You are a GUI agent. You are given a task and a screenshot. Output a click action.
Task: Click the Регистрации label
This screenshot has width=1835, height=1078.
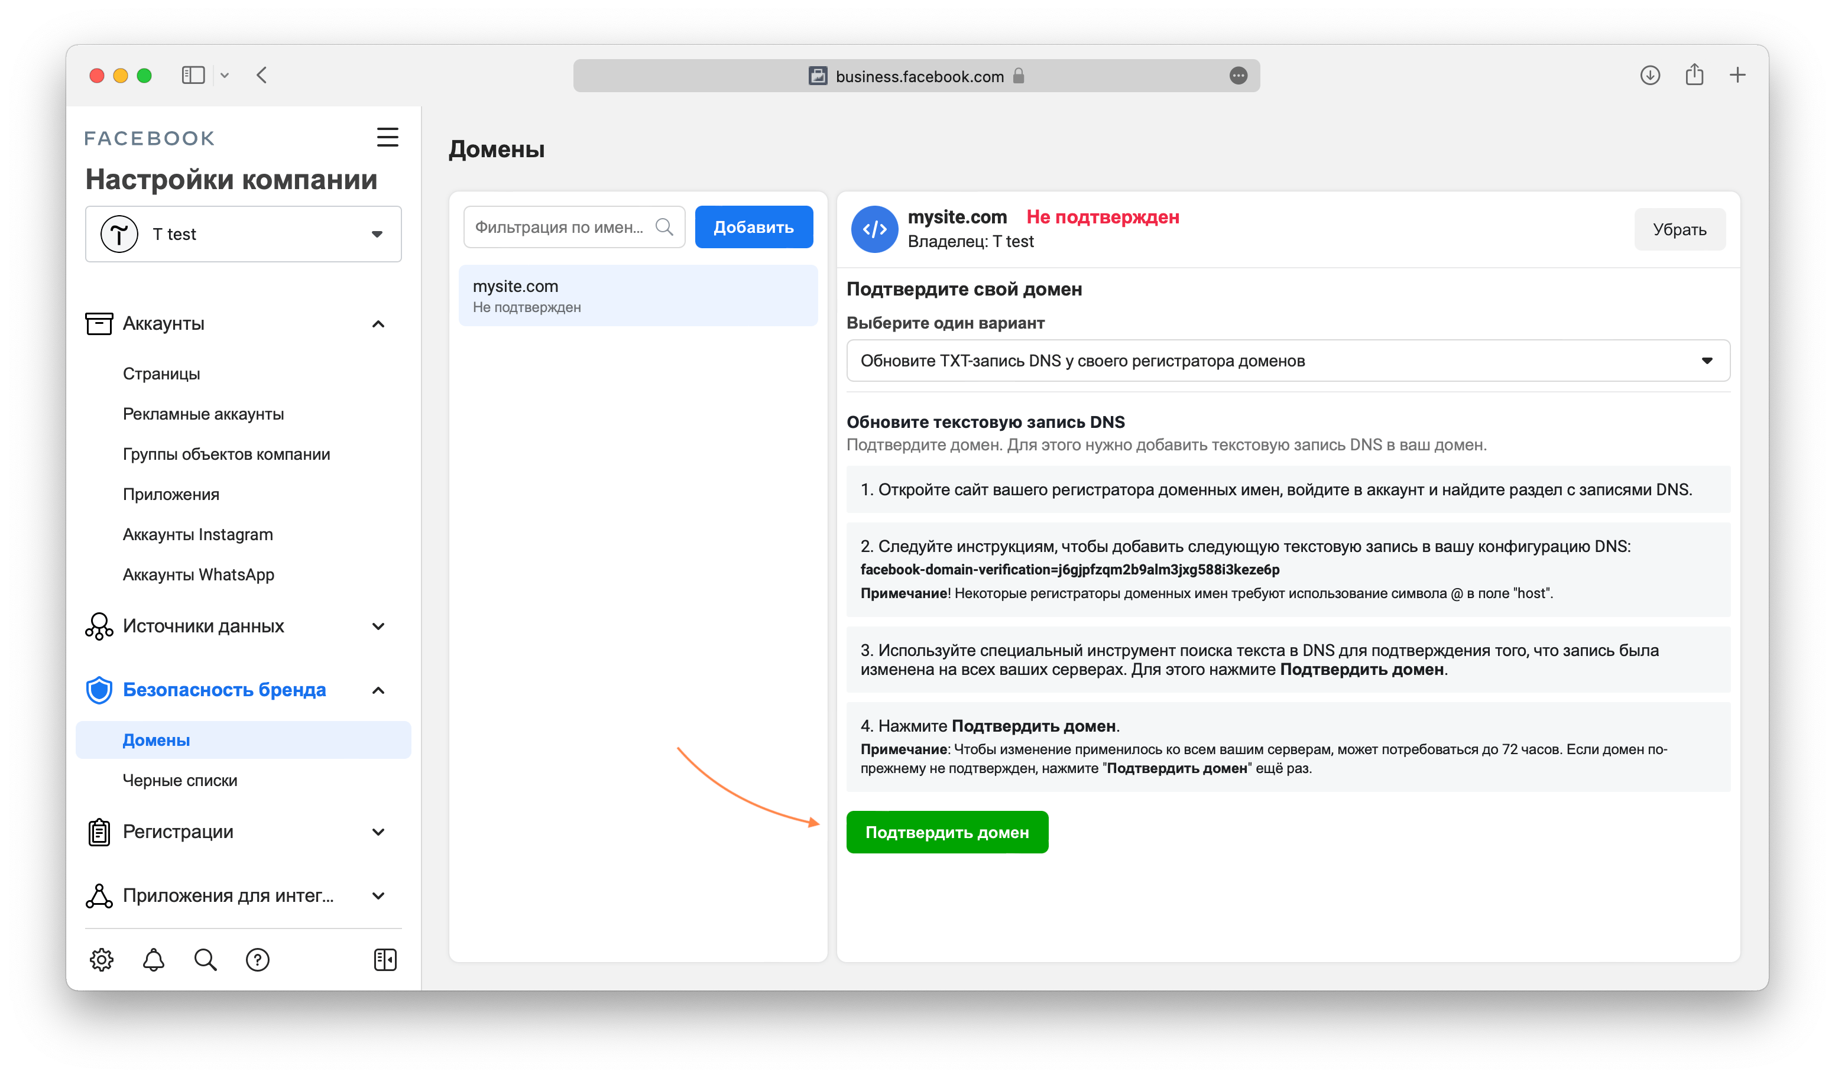point(178,832)
